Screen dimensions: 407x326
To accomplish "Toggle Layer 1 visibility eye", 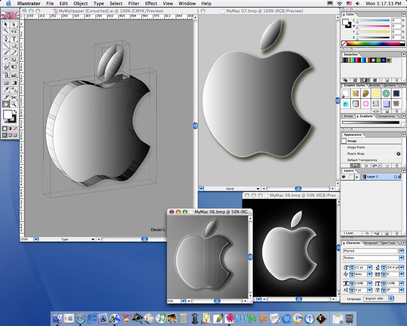I will (344, 177).
